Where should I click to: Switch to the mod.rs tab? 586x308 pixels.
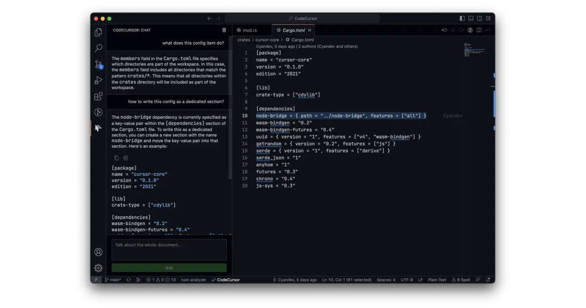click(x=250, y=30)
